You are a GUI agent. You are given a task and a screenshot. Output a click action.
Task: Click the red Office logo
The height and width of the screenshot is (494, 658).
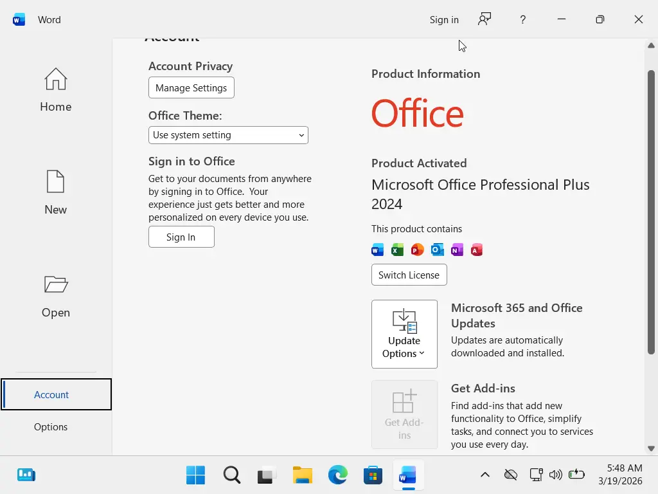[418, 113]
